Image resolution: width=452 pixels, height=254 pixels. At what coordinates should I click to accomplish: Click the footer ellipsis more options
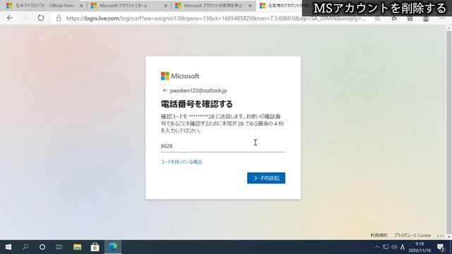[440, 236]
